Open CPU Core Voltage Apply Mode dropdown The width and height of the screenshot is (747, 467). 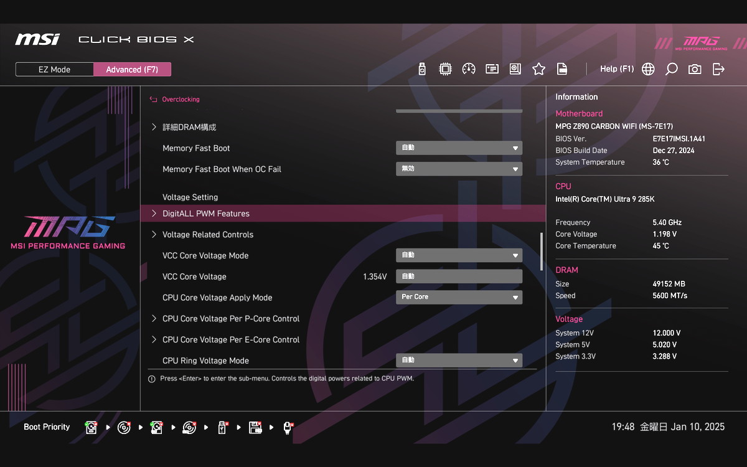point(459,297)
